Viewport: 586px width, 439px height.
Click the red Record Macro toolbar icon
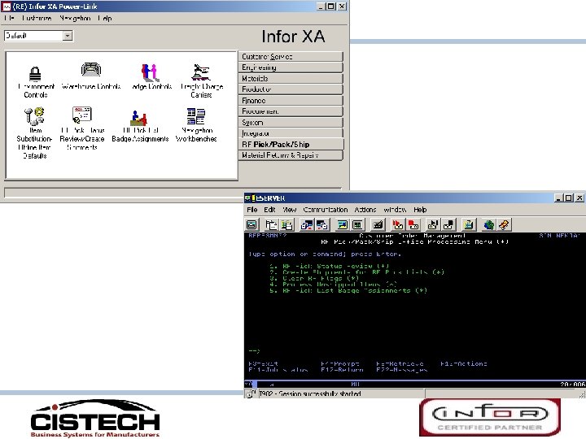(398, 224)
